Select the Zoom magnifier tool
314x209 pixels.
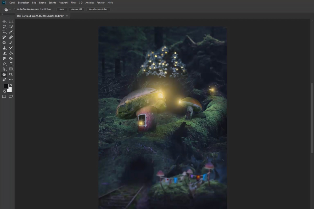(11, 74)
